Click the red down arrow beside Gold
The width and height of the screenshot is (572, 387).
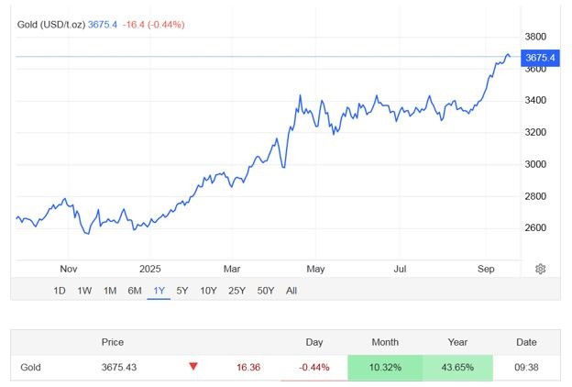(x=193, y=367)
